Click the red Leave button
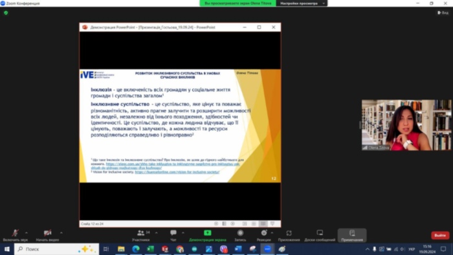 440,236
